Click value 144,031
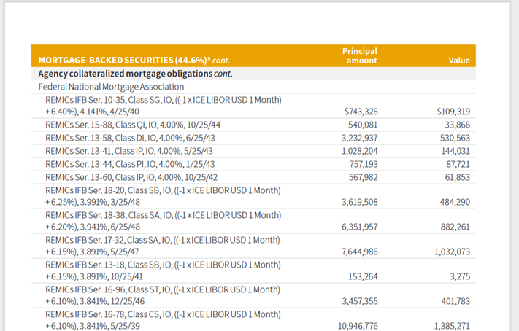The height and width of the screenshot is (331, 519). (x=455, y=151)
